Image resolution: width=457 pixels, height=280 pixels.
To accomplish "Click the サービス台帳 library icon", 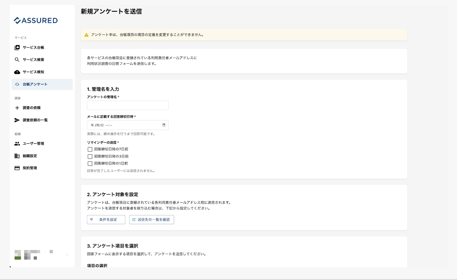I will tap(17, 48).
